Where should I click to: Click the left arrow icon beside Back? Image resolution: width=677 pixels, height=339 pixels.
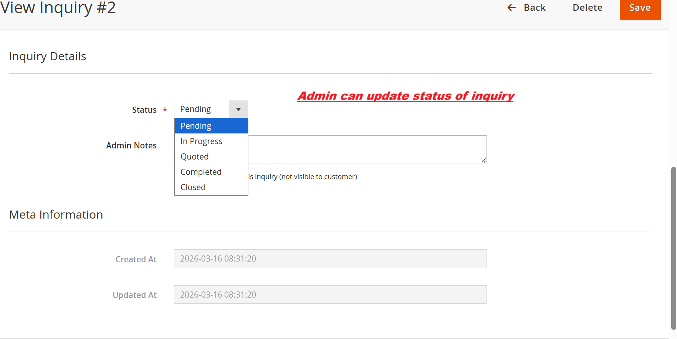pyautogui.click(x=511, y=8)
